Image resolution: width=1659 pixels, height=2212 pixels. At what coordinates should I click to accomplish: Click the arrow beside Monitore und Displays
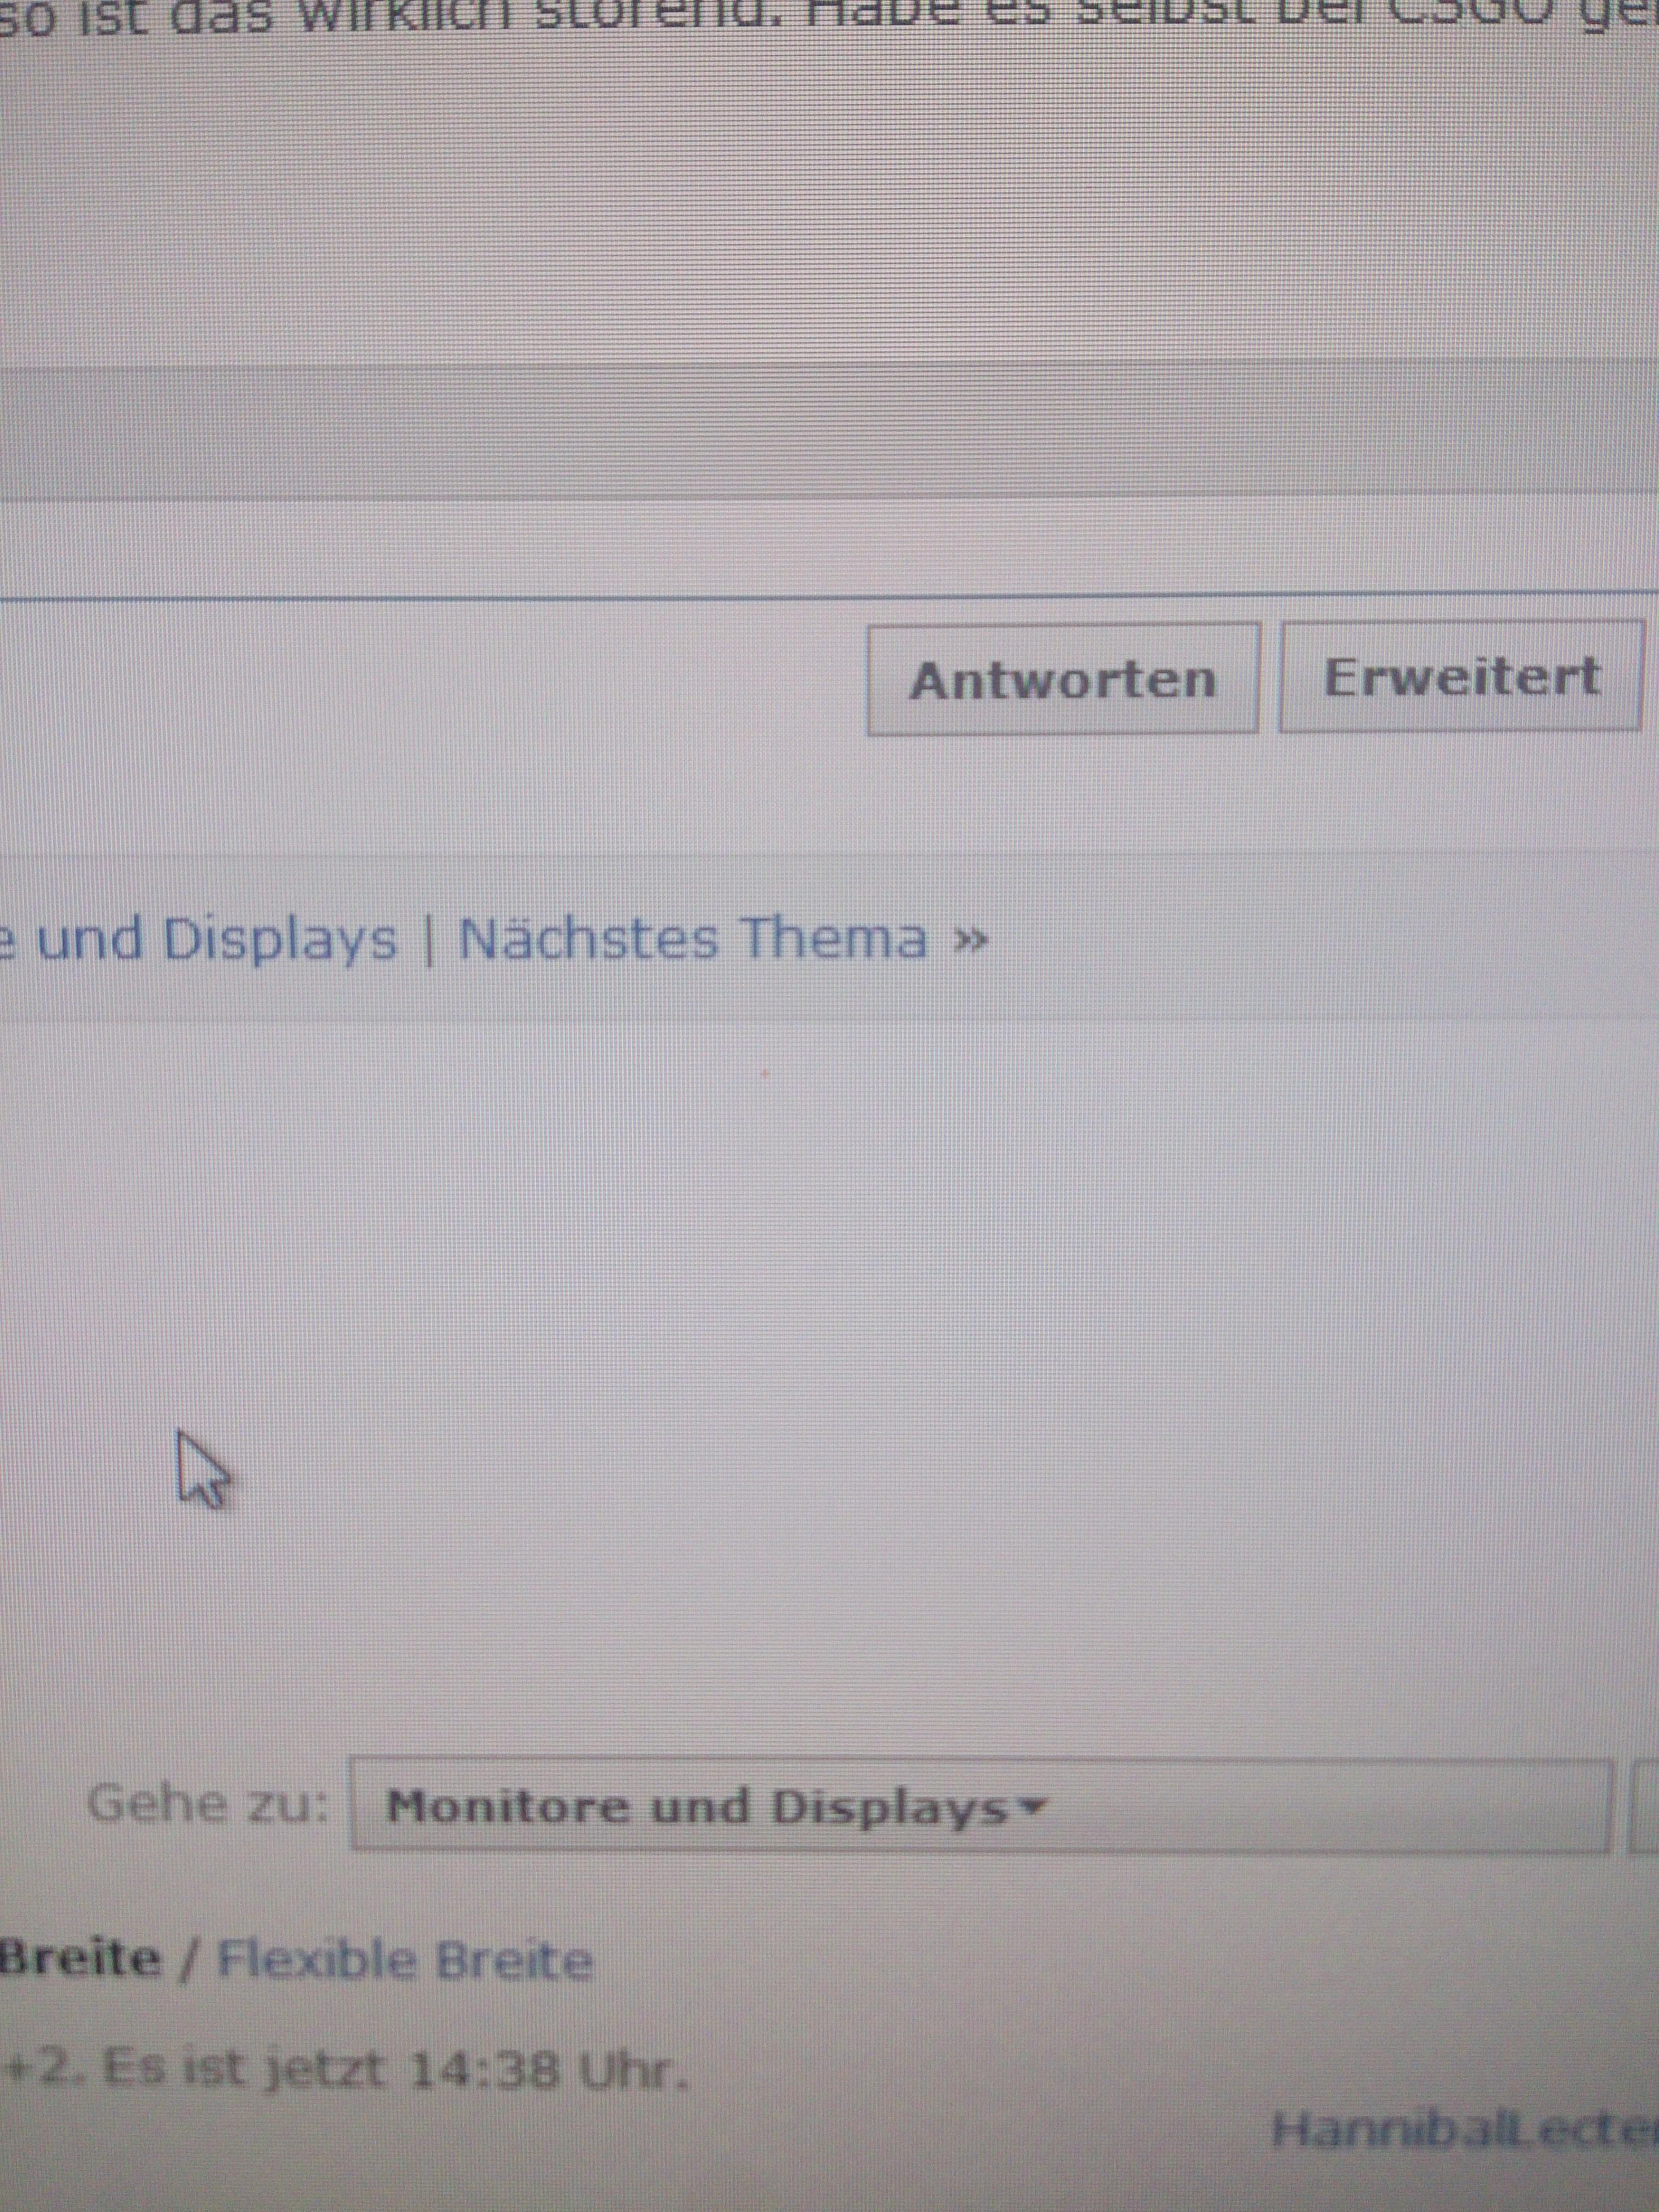[x=1033, y=1805]
